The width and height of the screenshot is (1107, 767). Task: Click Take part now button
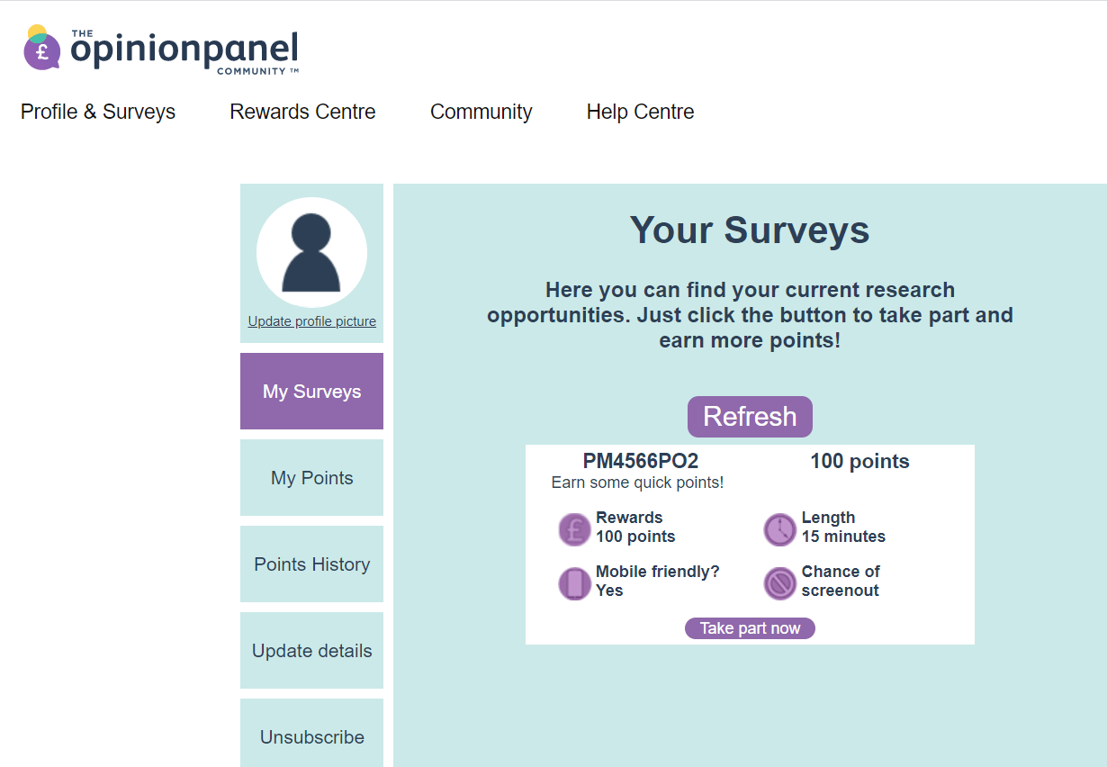750,628
